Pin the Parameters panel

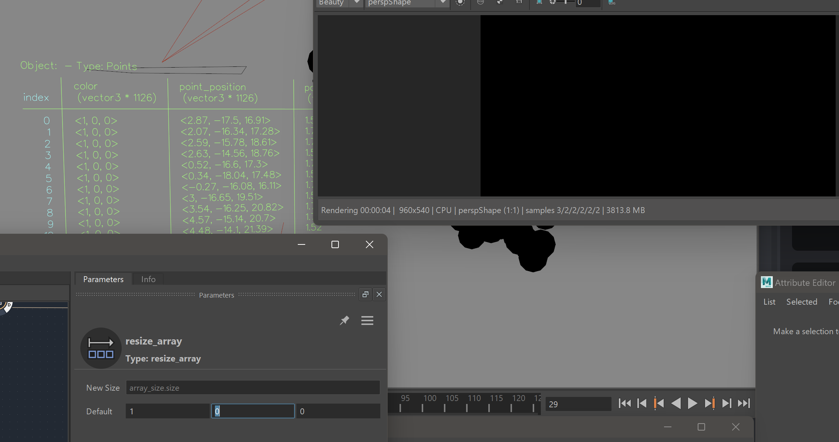344,321
